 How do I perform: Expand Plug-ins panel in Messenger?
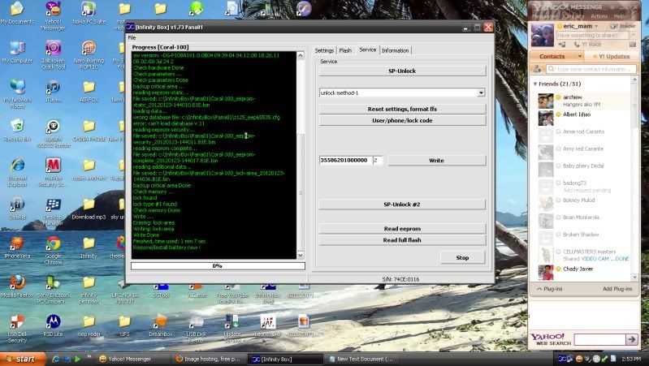pyautogui.click(x=550, y=289)
